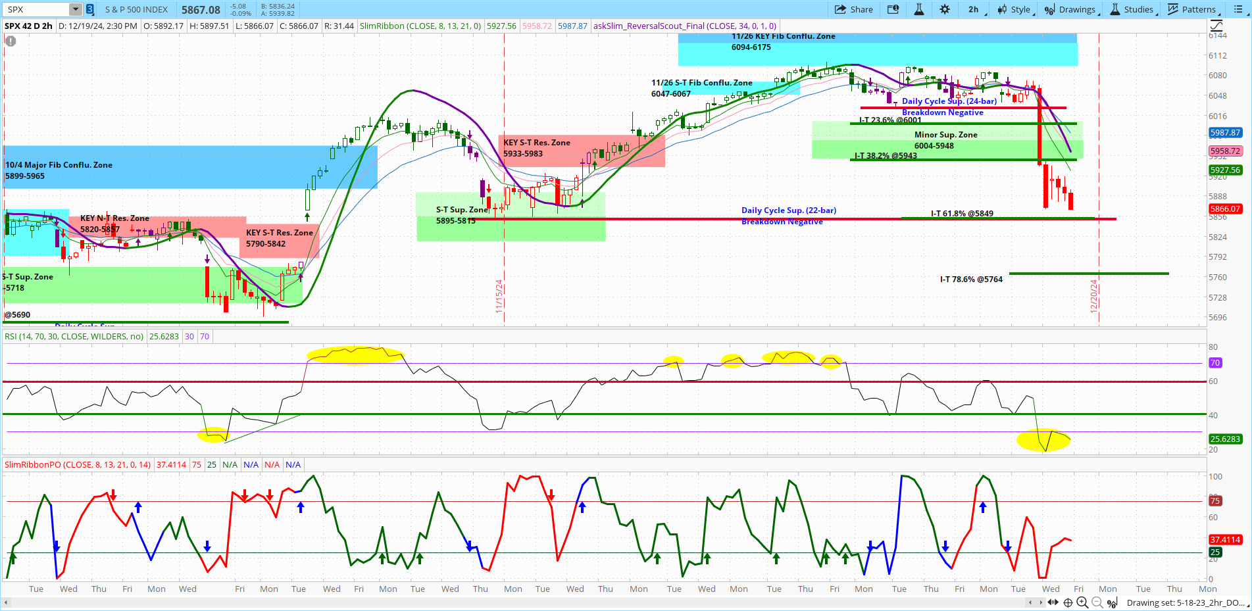Click the left scroll arrow on horizontal scrollbar

(x=7, y=602)
